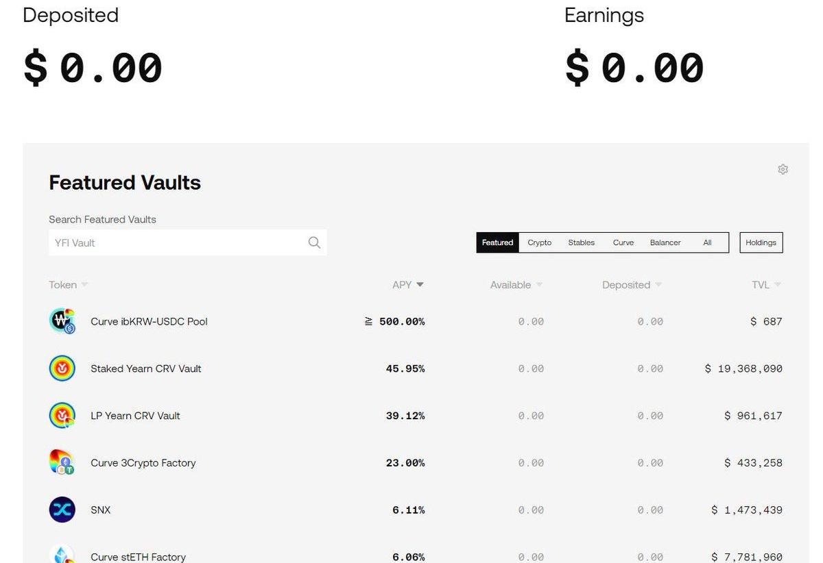
Task: Click the LP Yearn CRV Vault icon
Action: coord(62,416)
